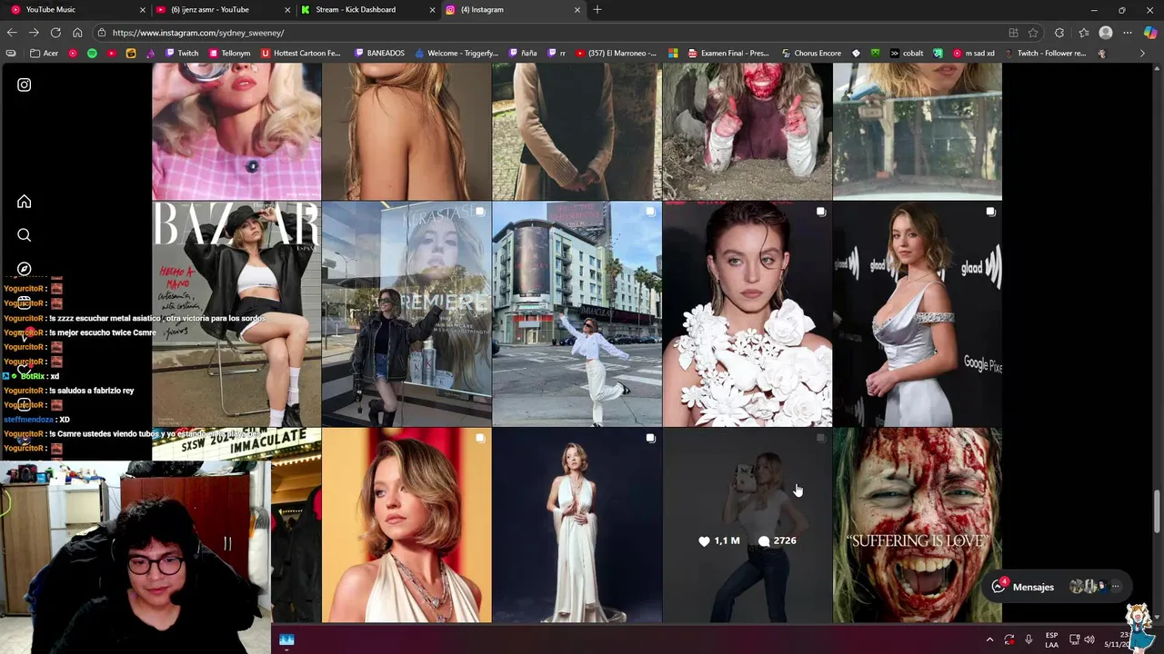Click the browser home icon
The image size is (1164, 654).
tap(77, 33)
